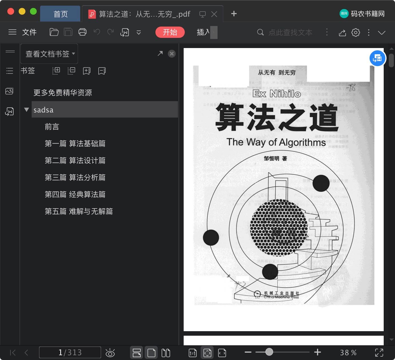Open the quick toolbar customize dropdown
The width and height of the screenshot is (395, 360).
139,32
